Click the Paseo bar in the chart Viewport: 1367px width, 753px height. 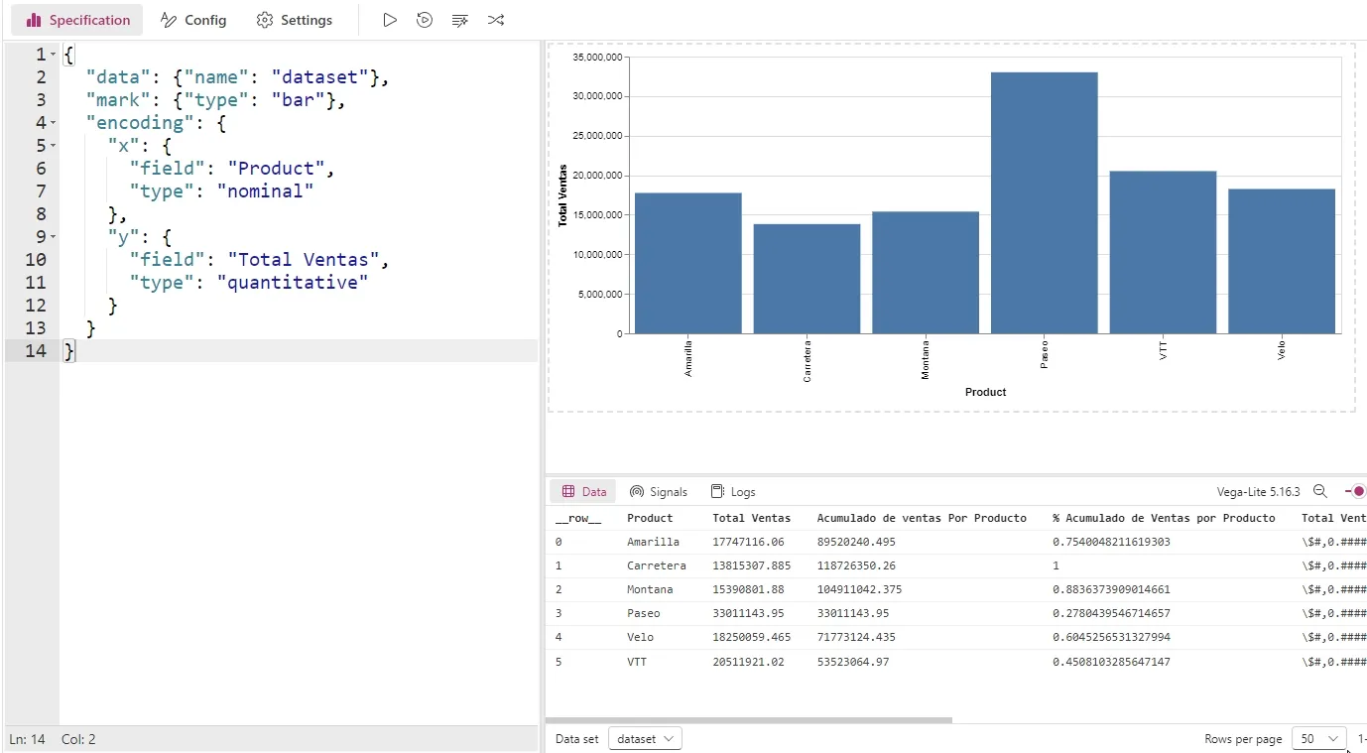pos(1044,202)
